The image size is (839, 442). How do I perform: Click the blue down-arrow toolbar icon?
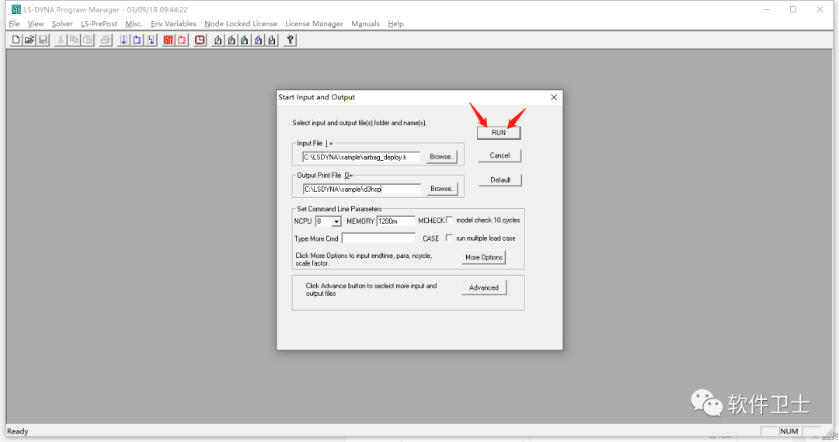point(124,40)
